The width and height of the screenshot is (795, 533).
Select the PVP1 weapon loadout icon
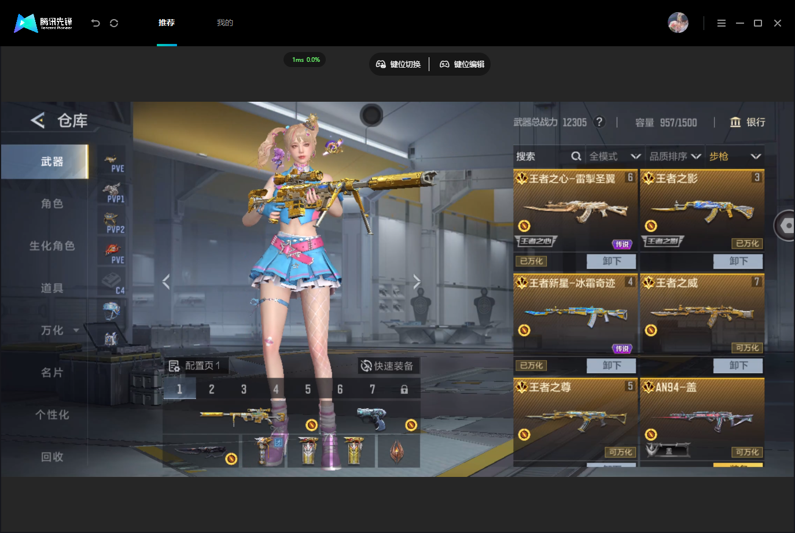point(112,193)
